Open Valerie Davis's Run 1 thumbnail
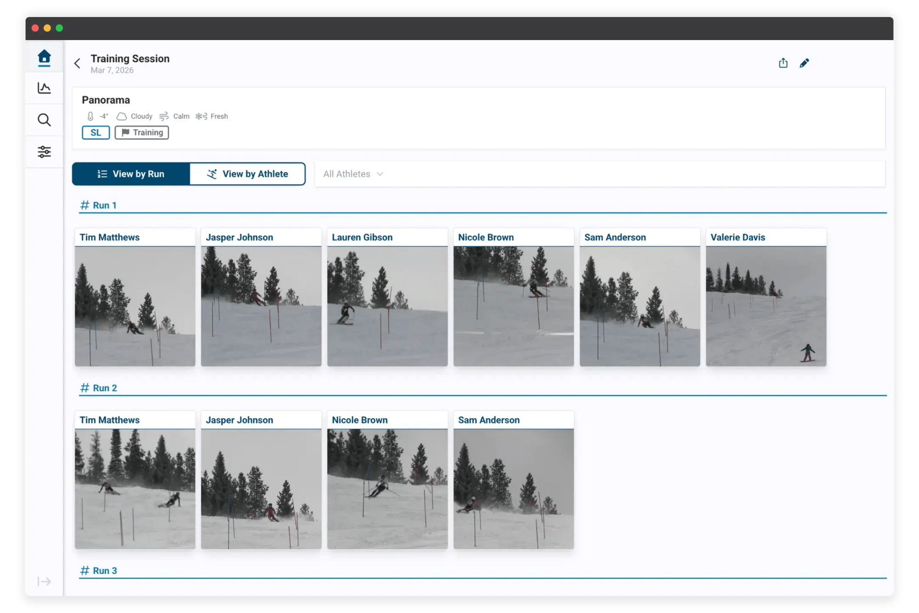The image size is (919, 613). point(766,306)
